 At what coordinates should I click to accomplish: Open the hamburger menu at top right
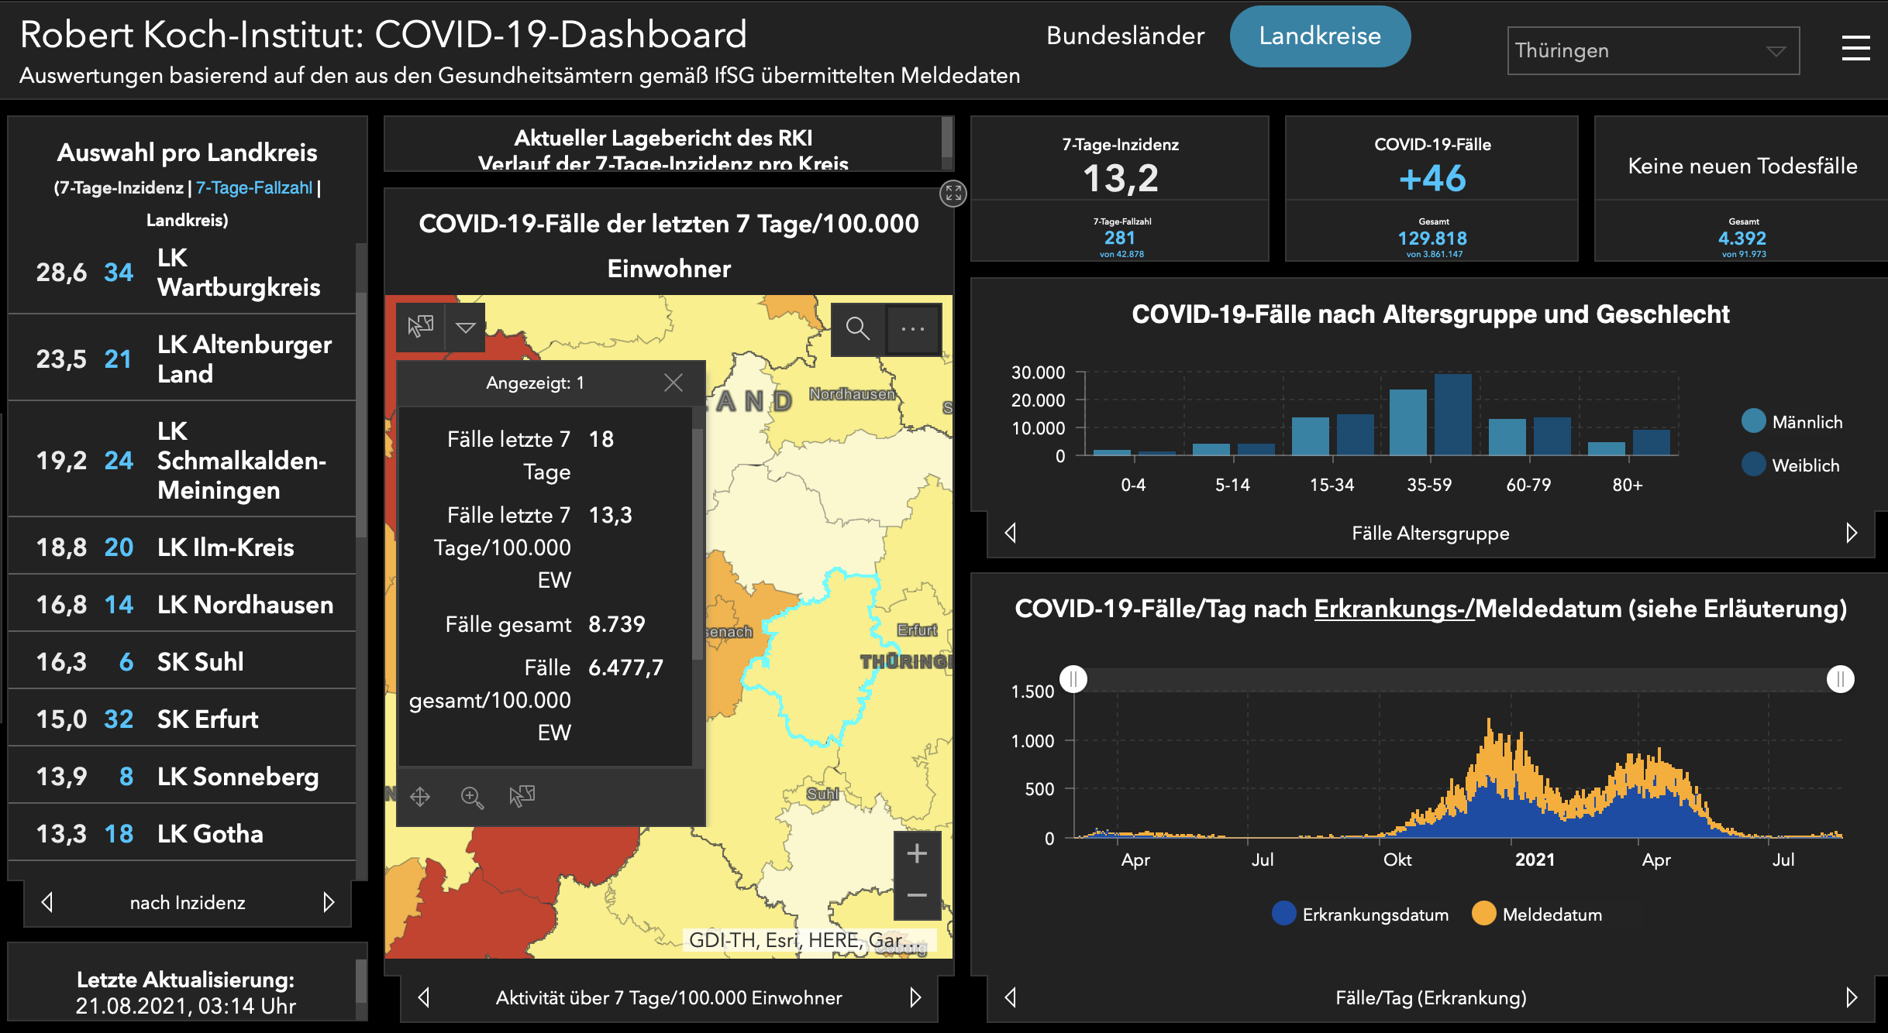1855,48
